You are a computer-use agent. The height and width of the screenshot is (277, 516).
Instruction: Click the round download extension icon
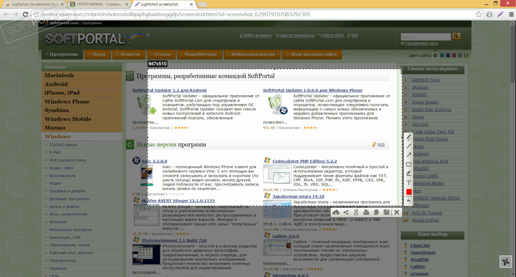[x=489, y=15]
